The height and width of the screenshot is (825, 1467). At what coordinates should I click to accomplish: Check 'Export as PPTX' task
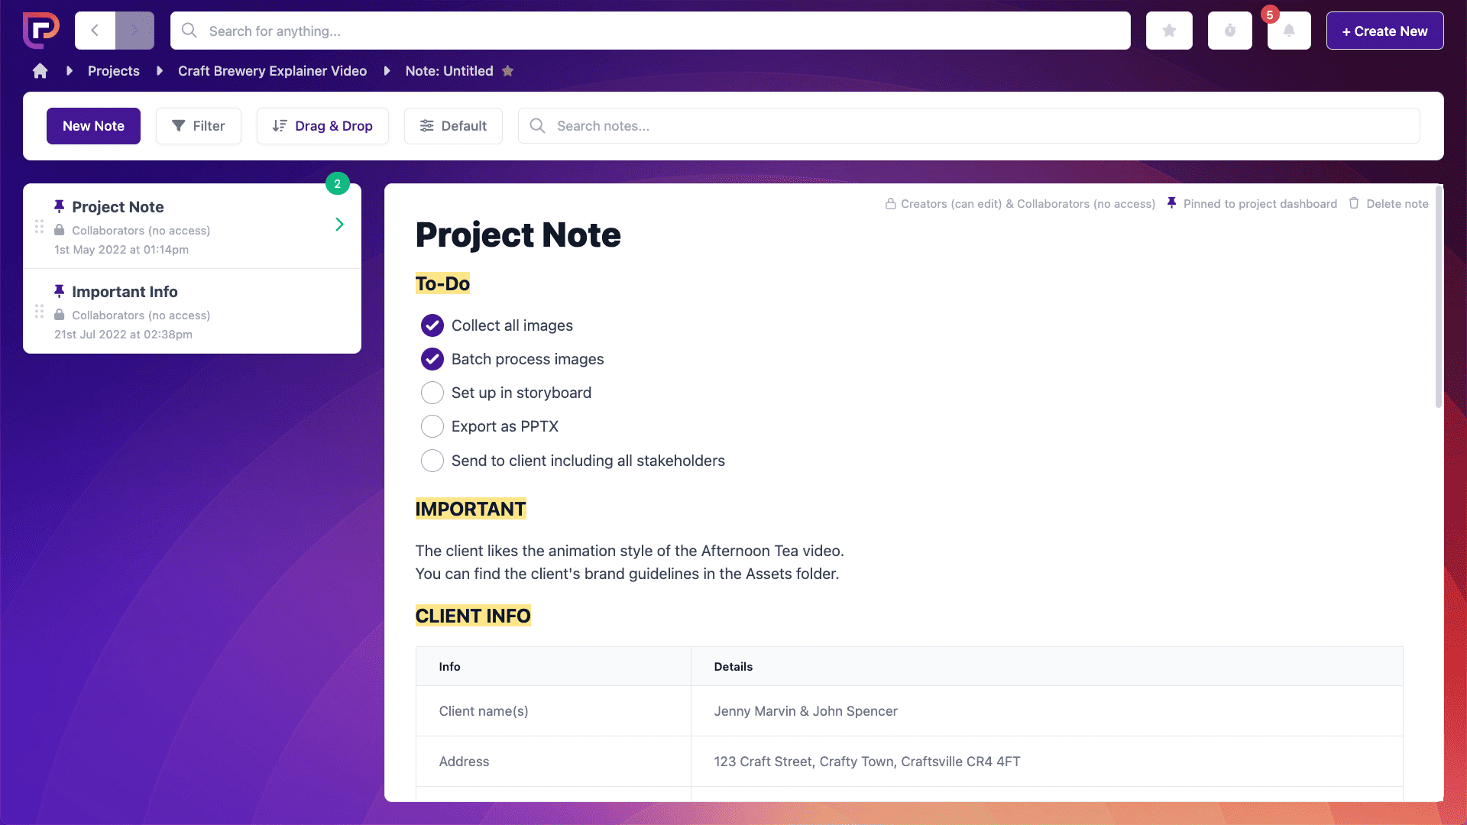(x=432, y=426)
